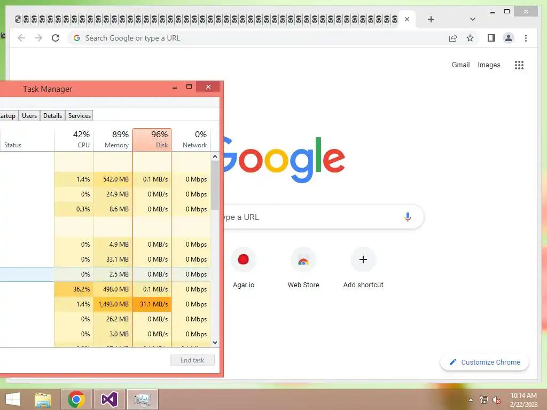The width and height of the screenshot is (547, 410).
Task: Open File Explorer from taskbar
Action: click(x=43, y=399)
